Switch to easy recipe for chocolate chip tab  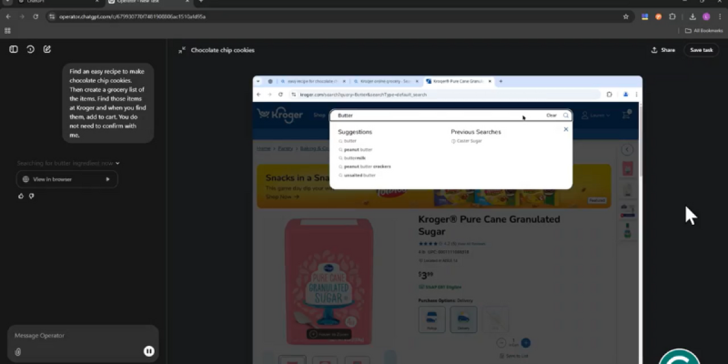tap(313, 81)
